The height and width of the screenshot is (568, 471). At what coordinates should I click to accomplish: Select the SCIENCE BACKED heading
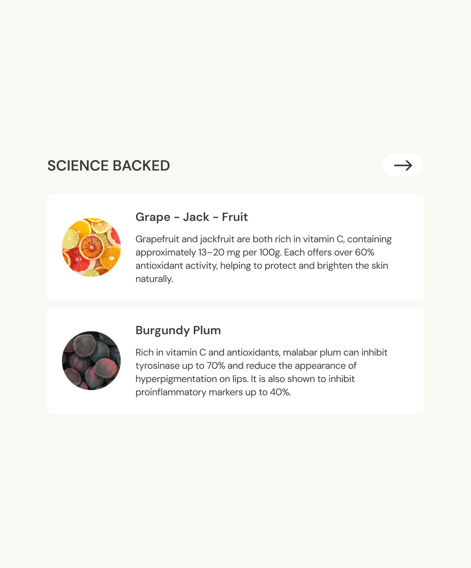(108, 166)
